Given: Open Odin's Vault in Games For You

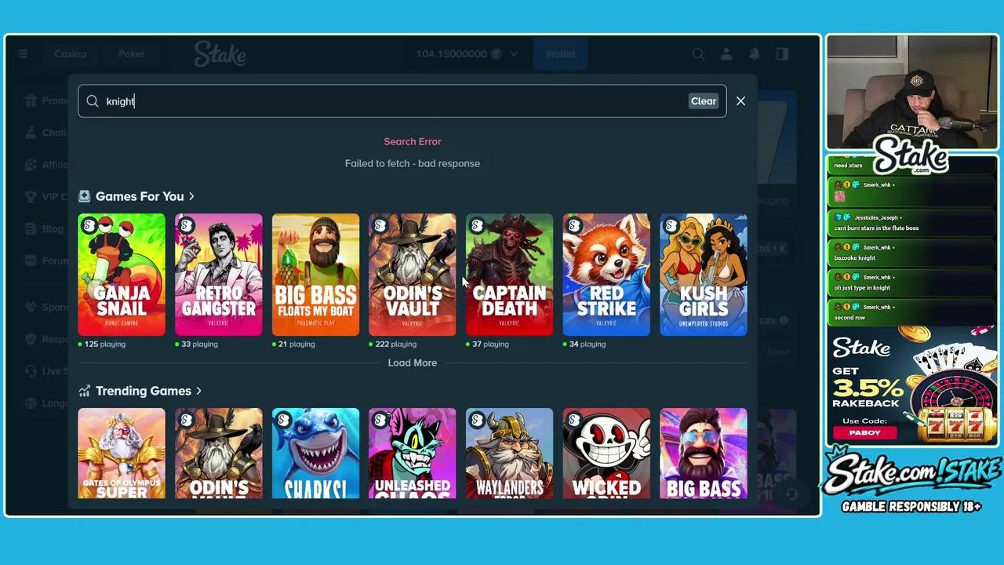Looking at the screenshot, I should pos(413,275).
